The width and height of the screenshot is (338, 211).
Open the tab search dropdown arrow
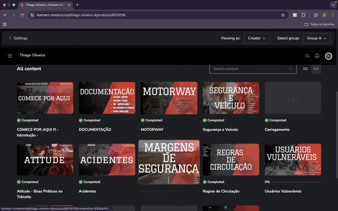(333, 5)
